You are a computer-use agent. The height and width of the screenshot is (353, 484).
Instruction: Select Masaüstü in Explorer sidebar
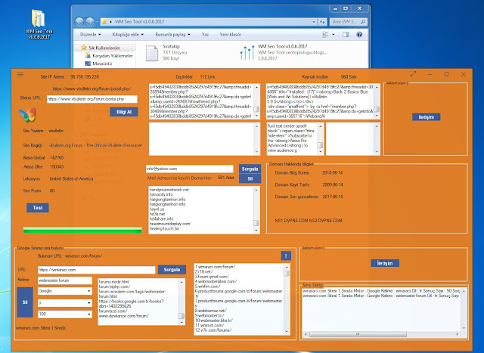pyautogui.click(x=102, y=63)
